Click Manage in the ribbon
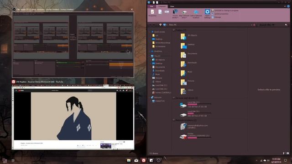This screenshot has width=292, height=164. pyautogui.click(x=216, y=17)
